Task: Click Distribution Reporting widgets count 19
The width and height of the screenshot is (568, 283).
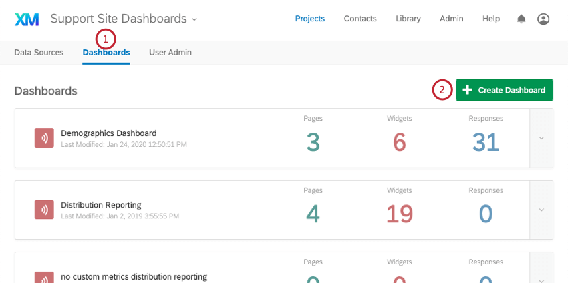Action: [x=399, y=214]
